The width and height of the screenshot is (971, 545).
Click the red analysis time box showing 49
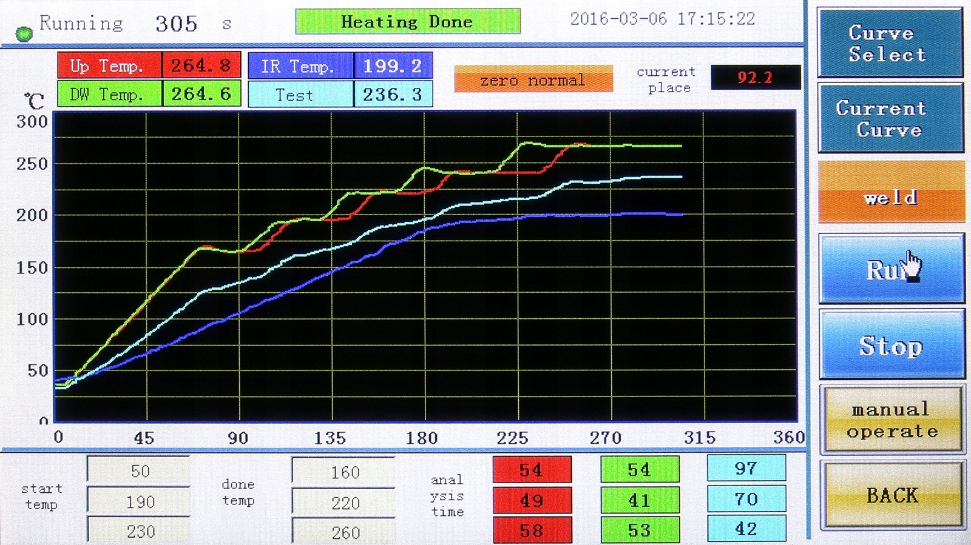tap(532, 501)
